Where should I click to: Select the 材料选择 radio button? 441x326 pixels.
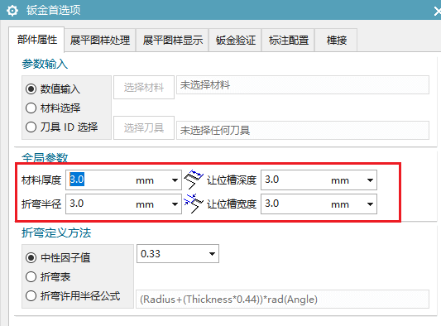coord(31,108)
